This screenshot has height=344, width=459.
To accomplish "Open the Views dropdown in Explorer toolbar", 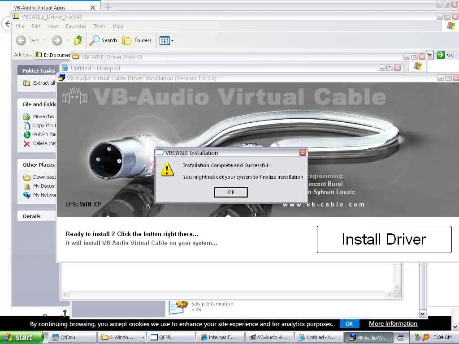I will [x=166, y=40].
